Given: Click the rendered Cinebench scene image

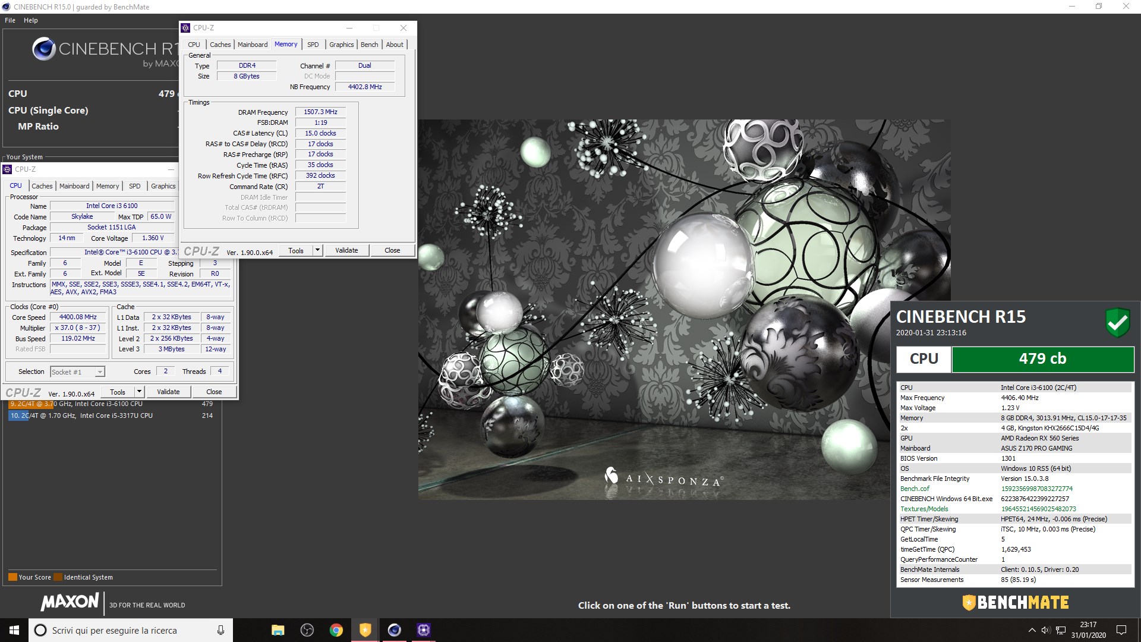Looking at the screenshot, I should tap(683, 309).
